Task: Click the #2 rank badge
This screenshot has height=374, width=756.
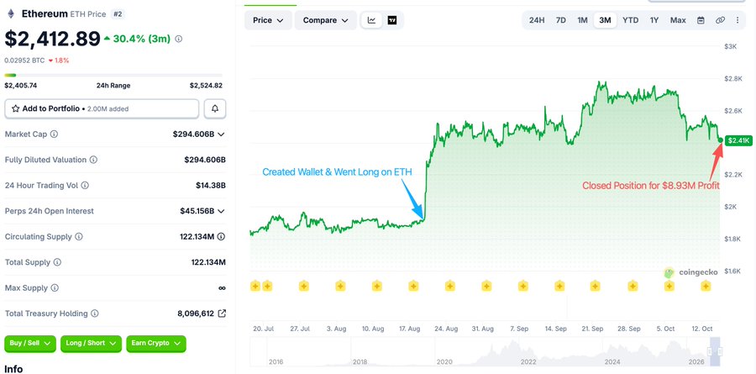Action: [x=118, y=14]
